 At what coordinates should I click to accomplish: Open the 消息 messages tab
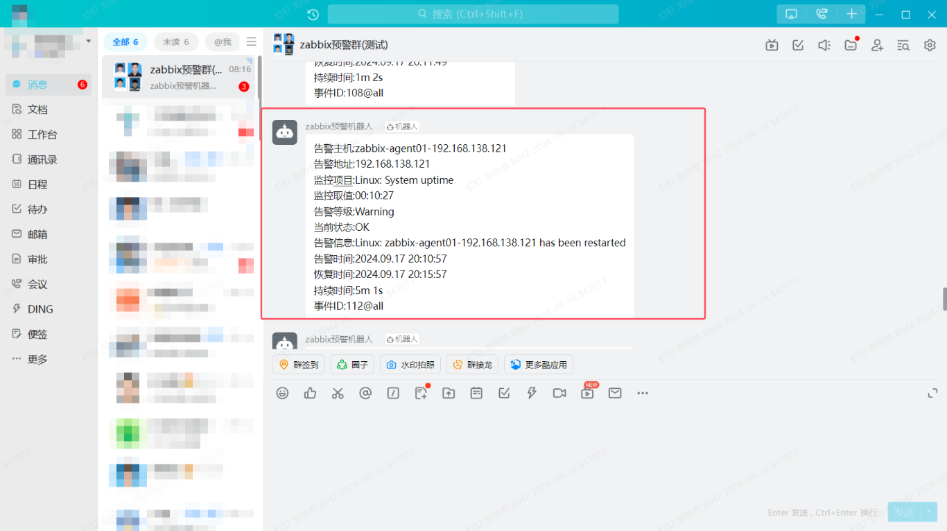49,85
